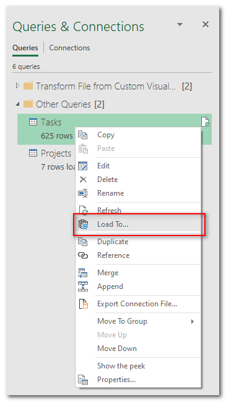Click the Edit query icon
Viewport: 226px width, 402px height.
click(x=83, y=166)
